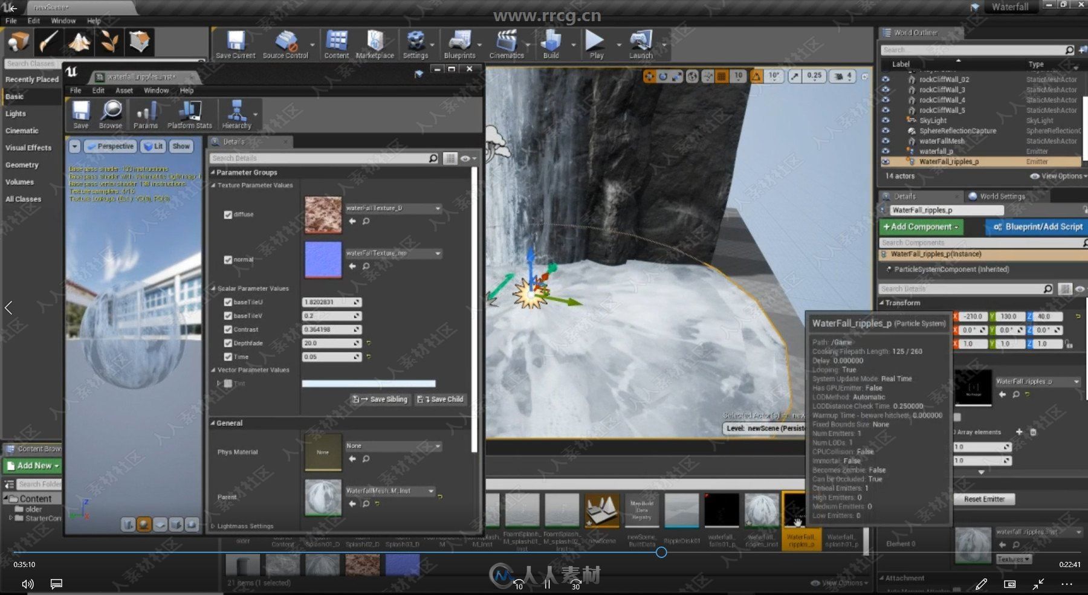Open Source Control toolbar icon

tap(285, 45)
